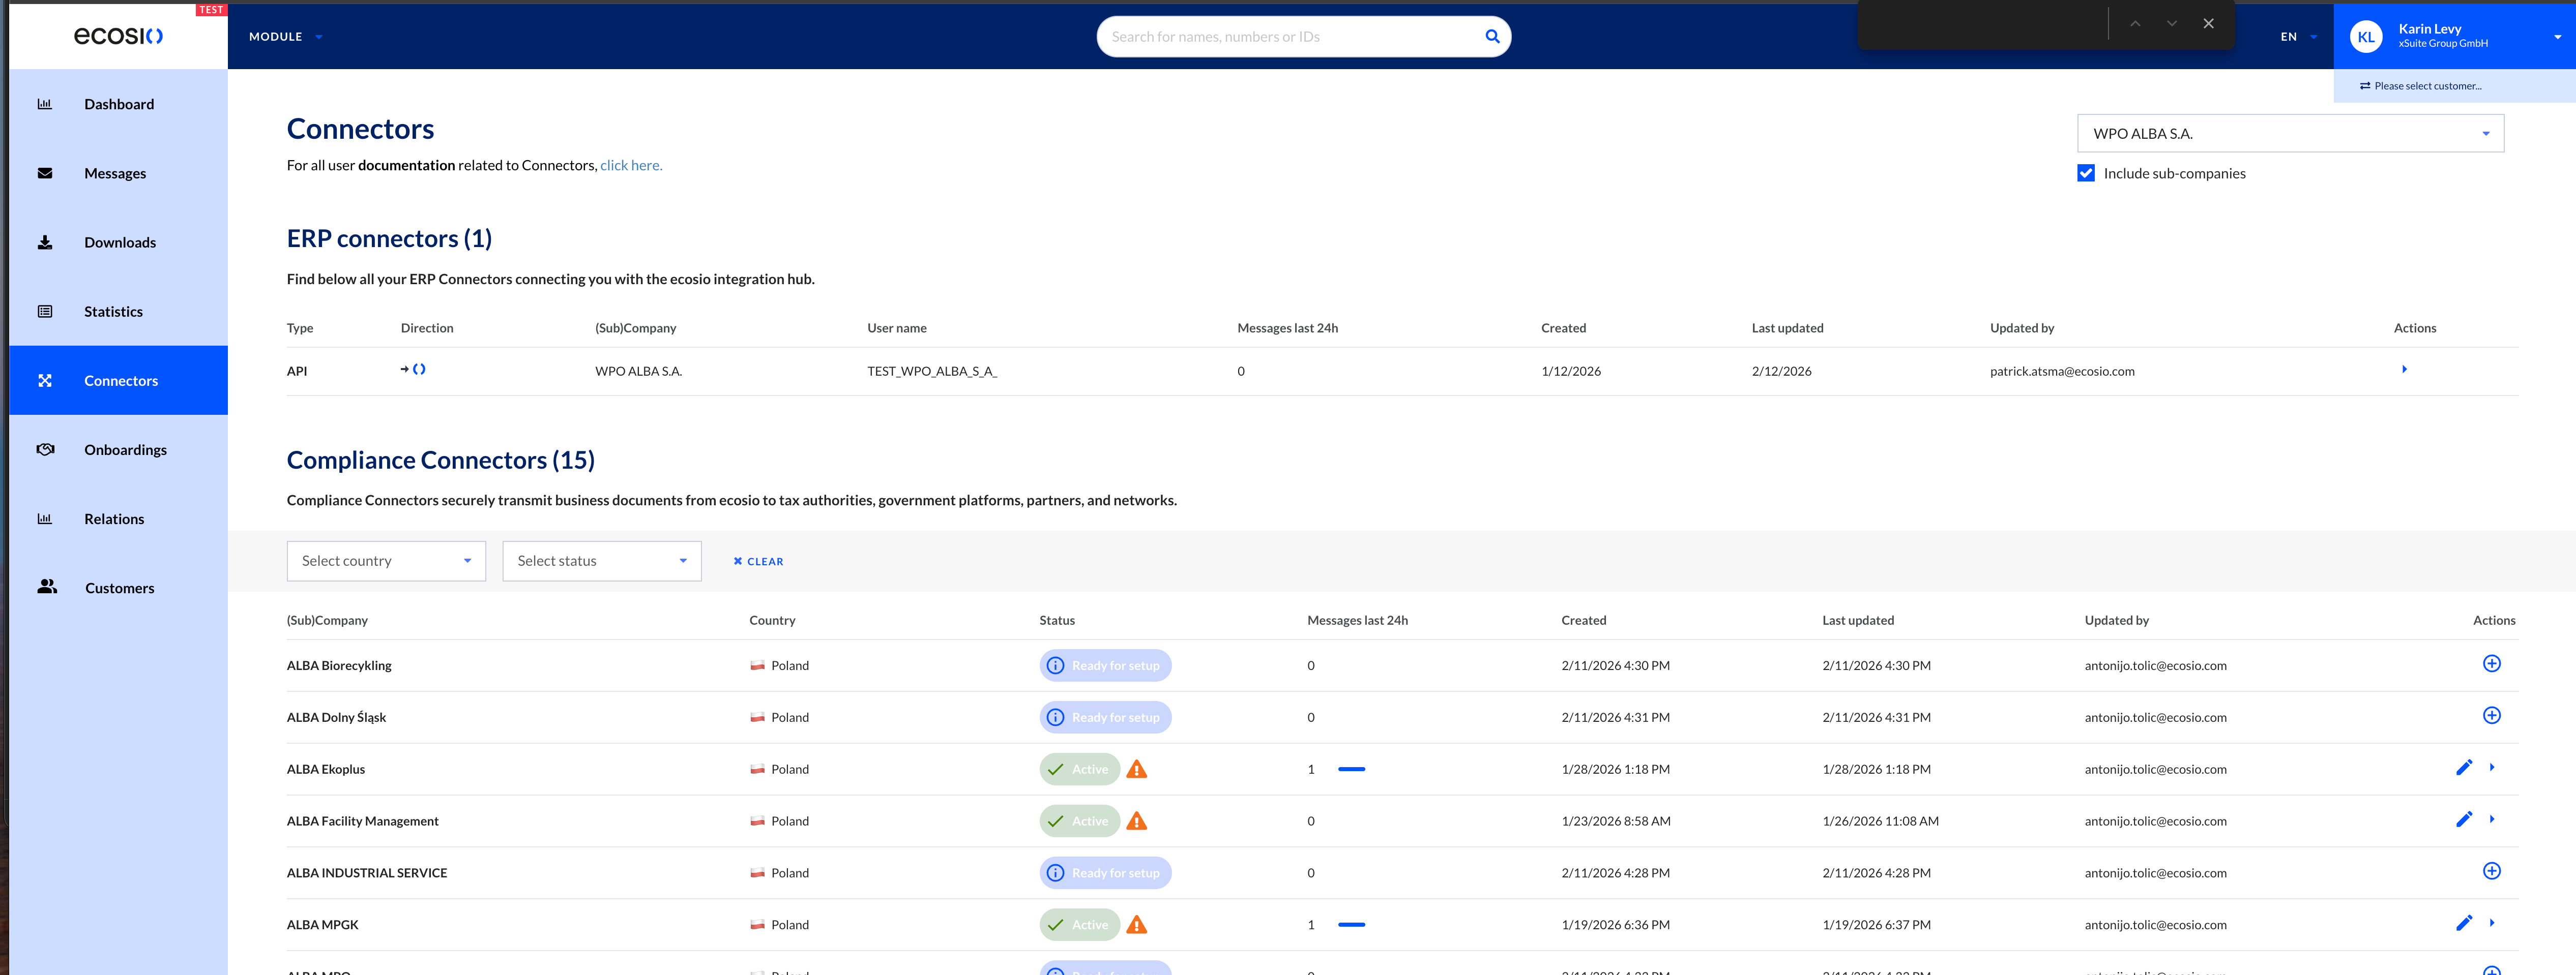Image resolution: width=2576 pixels, height=975 pixels.
Task: Add connector for ALBA INDUSTRIAL SERVICE
Action: pos(2491,872)
